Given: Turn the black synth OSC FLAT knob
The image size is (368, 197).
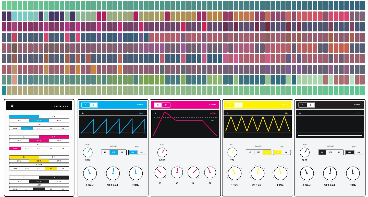Looking at the screenshot, I should pos(304,153).
